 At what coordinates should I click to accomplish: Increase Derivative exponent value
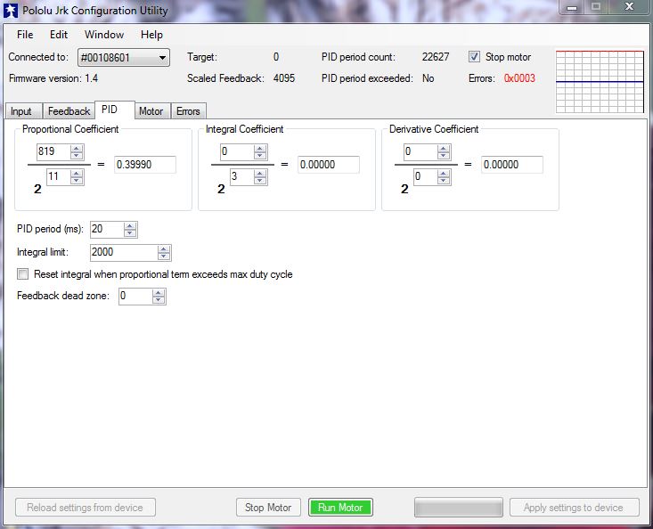coord(444,174)
